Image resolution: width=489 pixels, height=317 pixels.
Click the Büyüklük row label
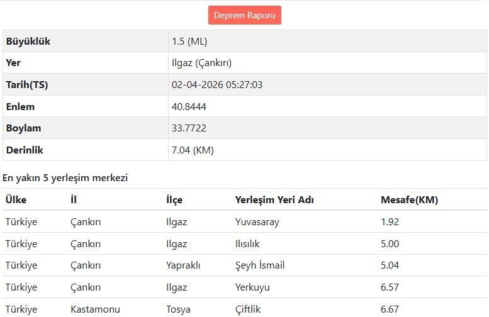tap(28, 42)
